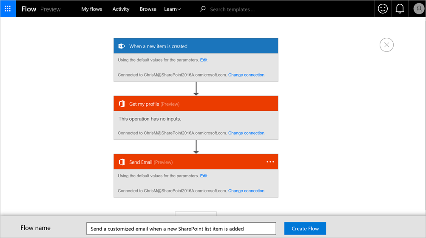Click 'Preview' text beside Flow title
The width and height of the screenshot is (426, 238).
click(x=50, y=9)
